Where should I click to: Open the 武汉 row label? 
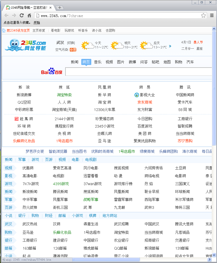click(x=9, y=224)
